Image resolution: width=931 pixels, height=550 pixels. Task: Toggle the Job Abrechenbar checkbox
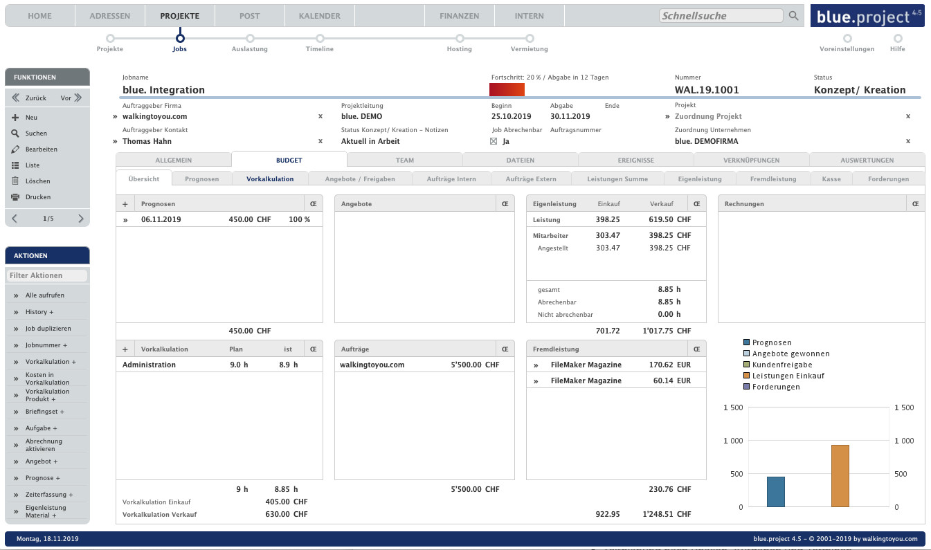[494, 141]
